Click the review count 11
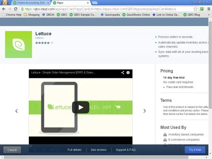This screenshot has width=212, height=159. pyautogui.click(x=52, y=43)
